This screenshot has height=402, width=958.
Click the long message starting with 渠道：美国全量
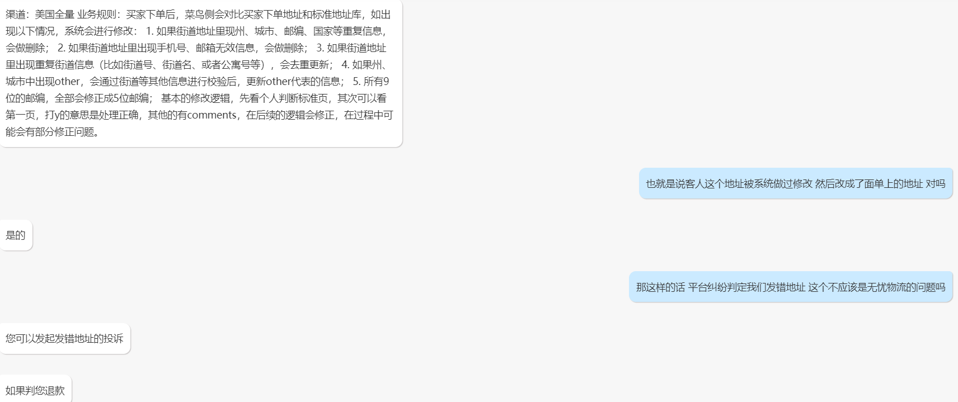coord(200,73)
